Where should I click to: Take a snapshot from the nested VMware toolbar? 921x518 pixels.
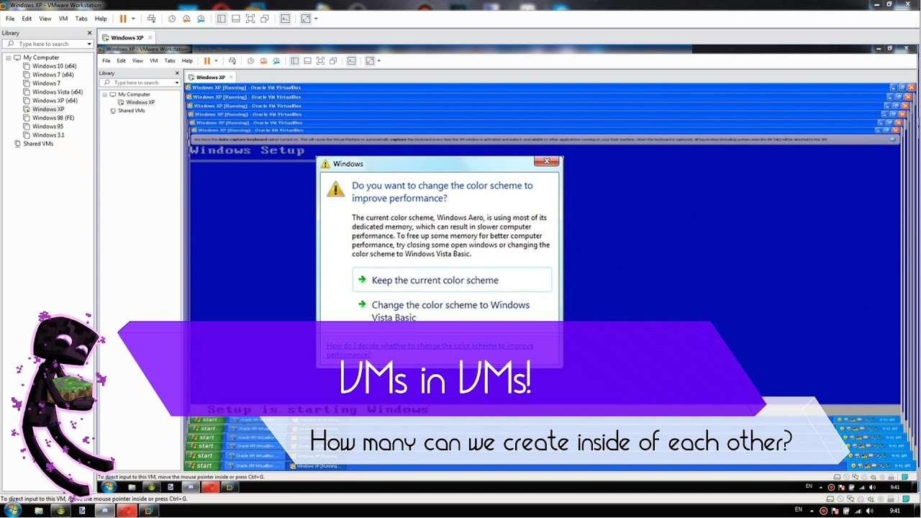click(x=250, y=61)
